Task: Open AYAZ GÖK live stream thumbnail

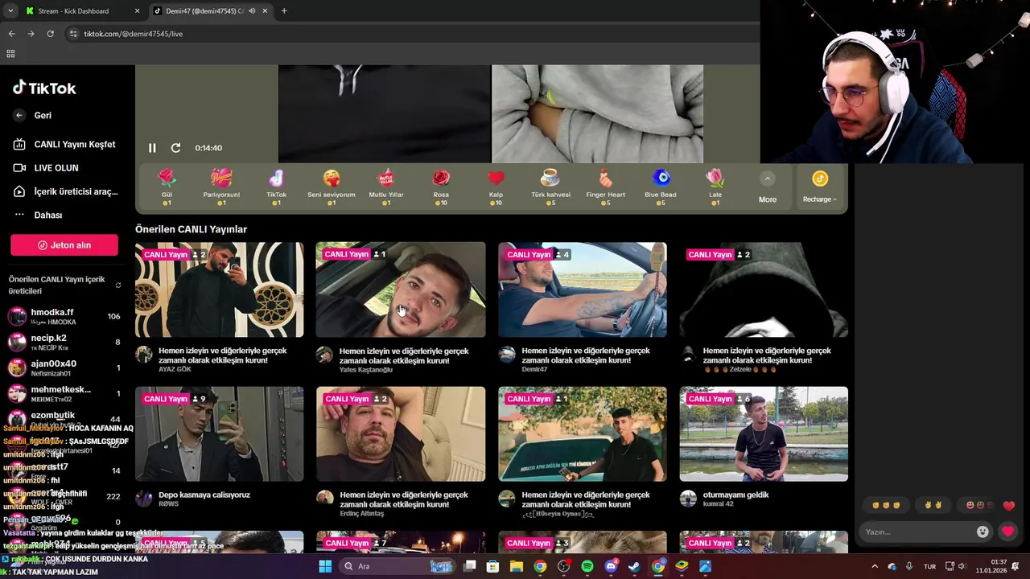Action: tap(219, 289)
